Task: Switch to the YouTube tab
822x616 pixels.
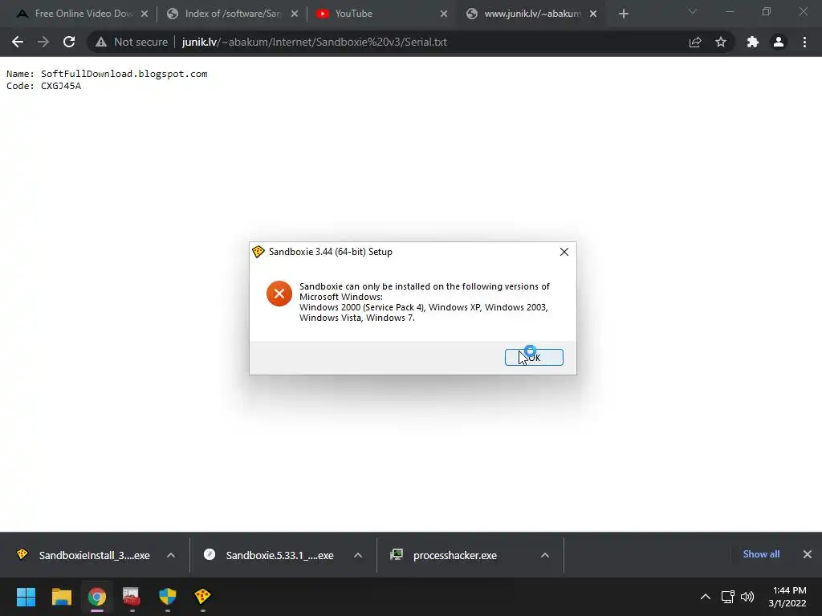Action: tap(383, 14)
